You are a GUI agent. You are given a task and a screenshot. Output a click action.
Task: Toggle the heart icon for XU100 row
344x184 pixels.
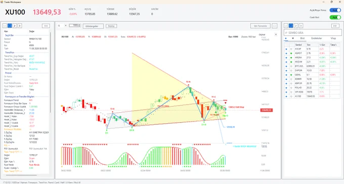tap(291, 96)
